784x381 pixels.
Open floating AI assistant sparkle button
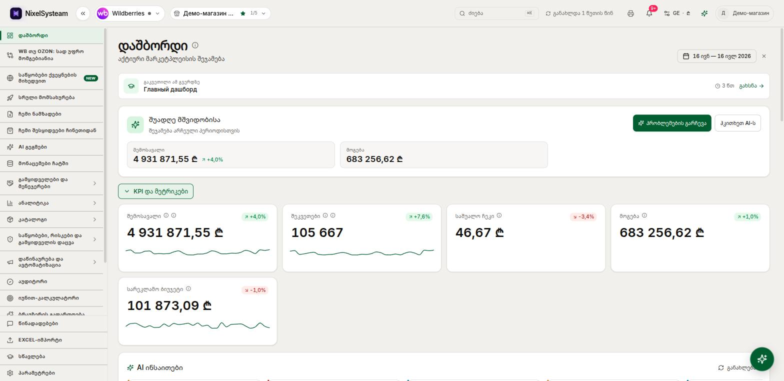pyautogui.click(x=762, y=359)
